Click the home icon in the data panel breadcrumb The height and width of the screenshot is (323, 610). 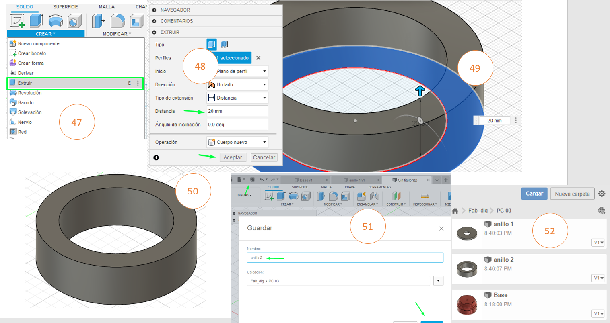point(455,211)
